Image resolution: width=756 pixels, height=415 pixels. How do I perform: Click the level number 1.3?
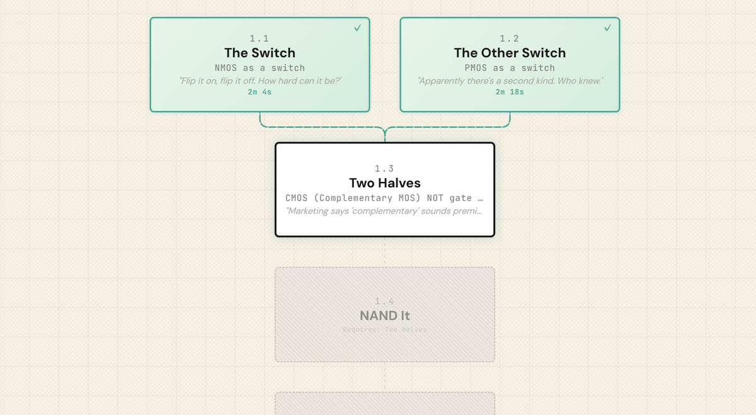384,168
